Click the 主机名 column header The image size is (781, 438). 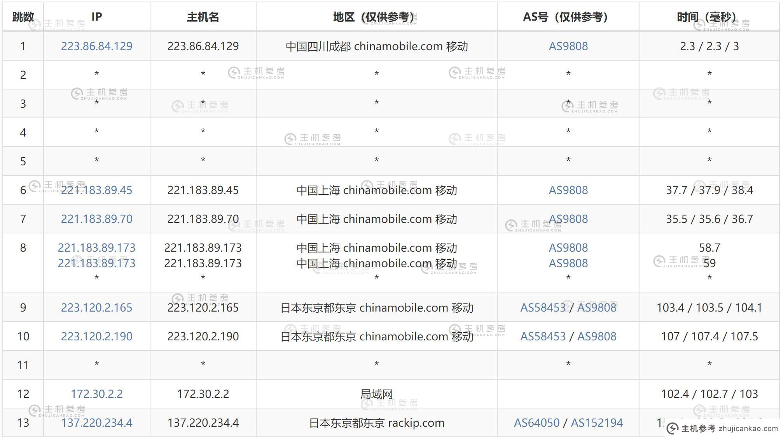tap(203, 17)
